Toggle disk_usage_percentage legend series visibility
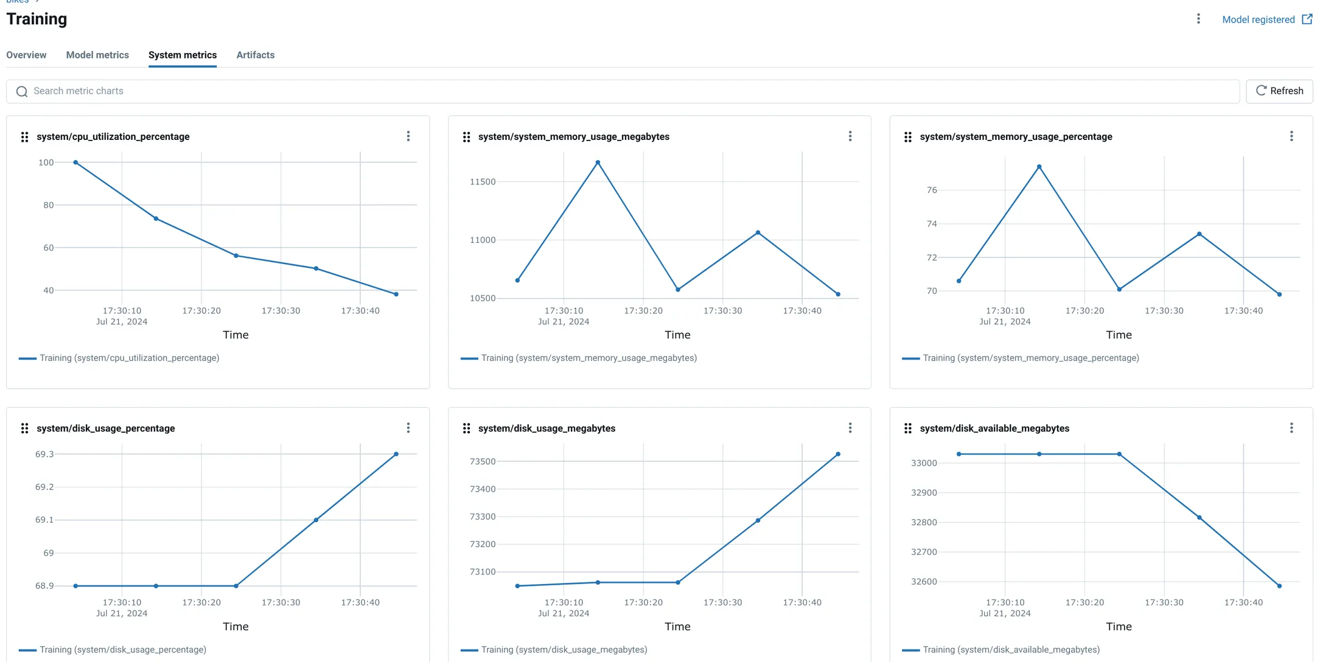The image size is (1320, 662). (x=113, y=649)
